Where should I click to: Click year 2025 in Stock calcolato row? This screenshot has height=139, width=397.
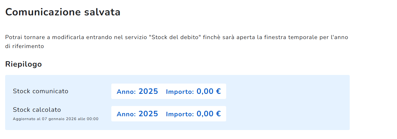148,114
